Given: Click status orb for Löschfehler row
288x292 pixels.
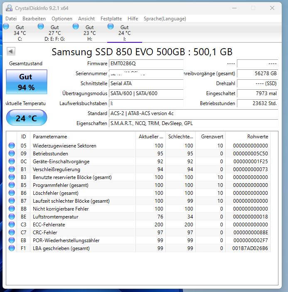Looking at the screenshot, I should coord(12,193).
